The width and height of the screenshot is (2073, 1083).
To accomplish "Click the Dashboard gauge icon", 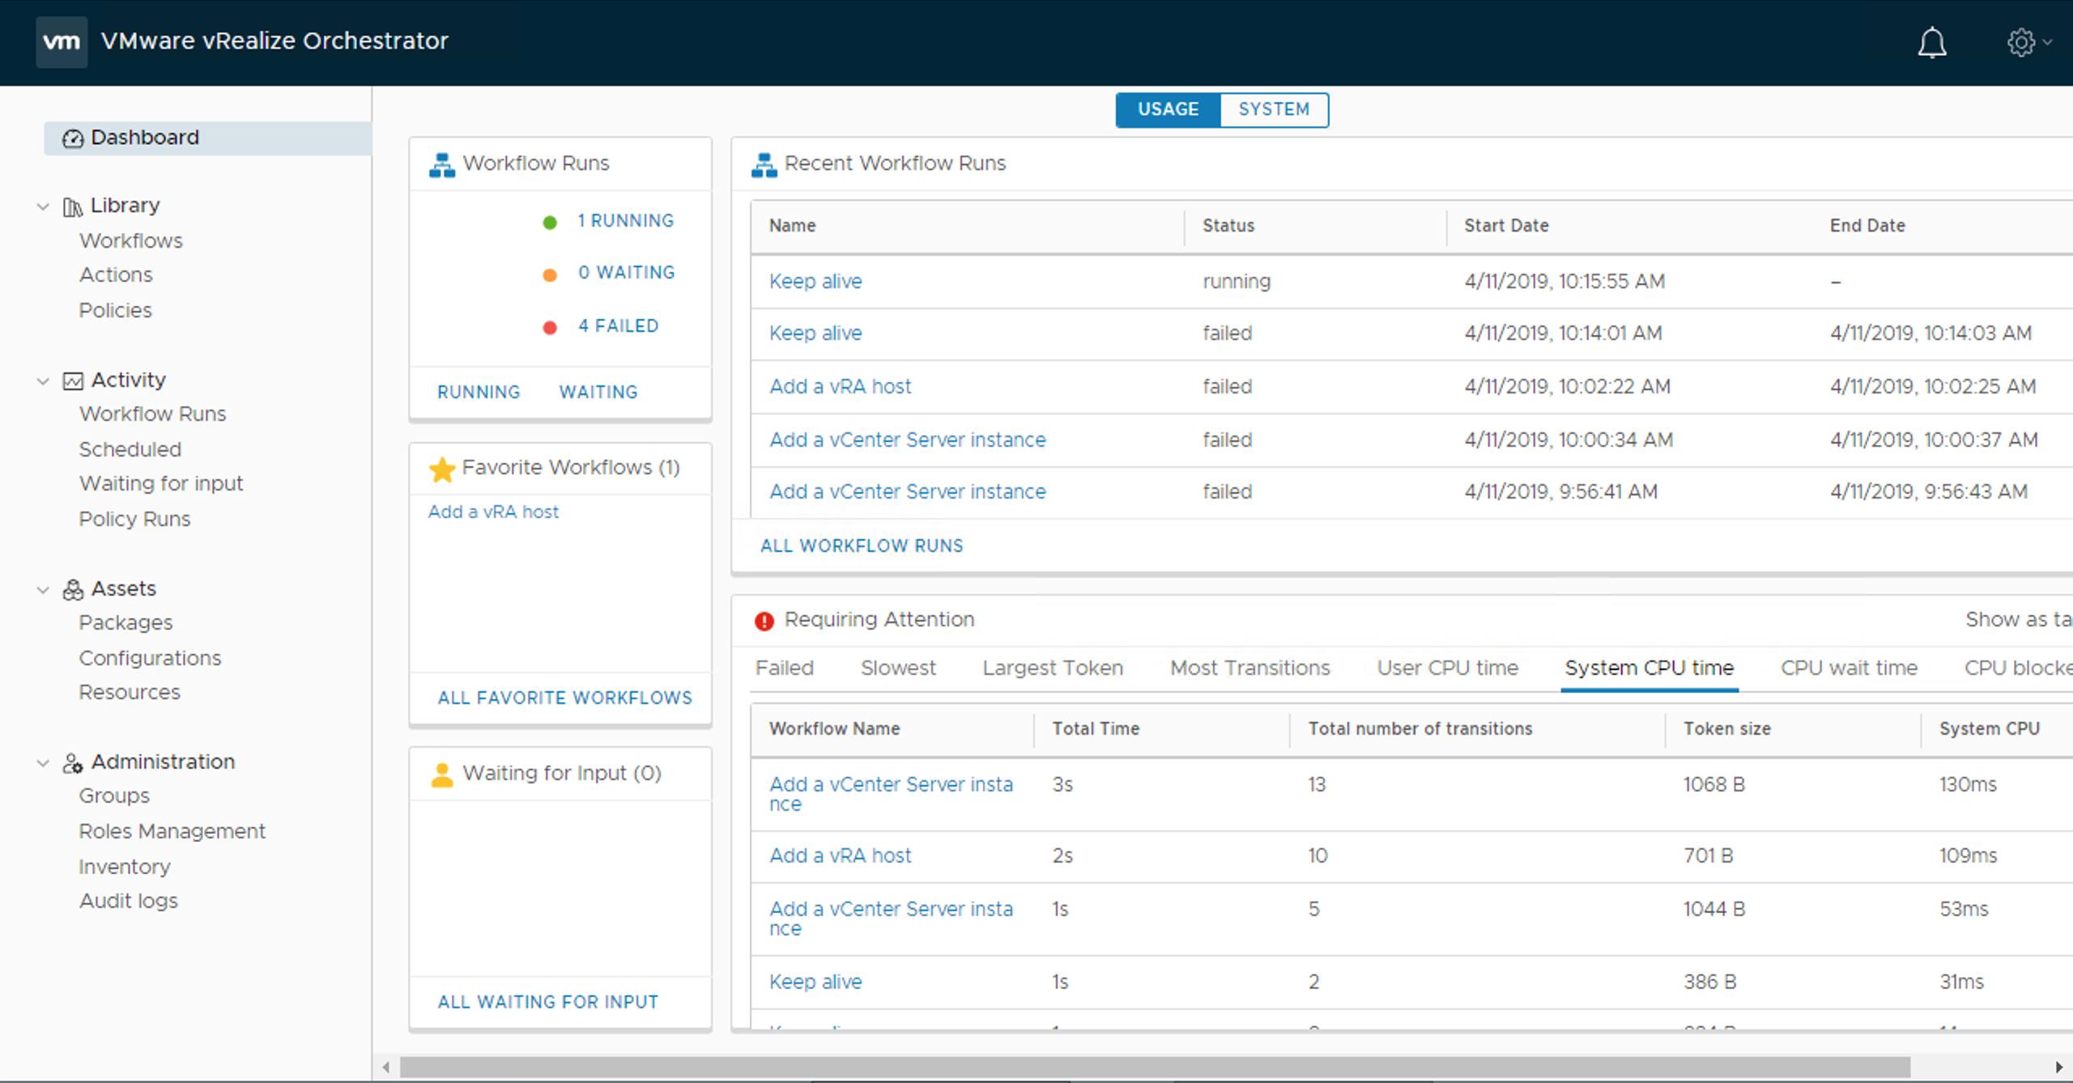I will pyautogui.click(x=72, y=138).
